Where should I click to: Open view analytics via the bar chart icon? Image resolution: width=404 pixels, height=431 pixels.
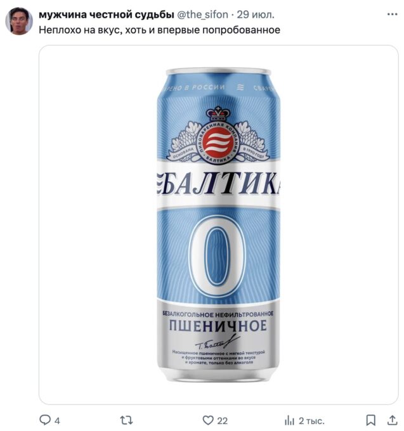pos(289,420)
